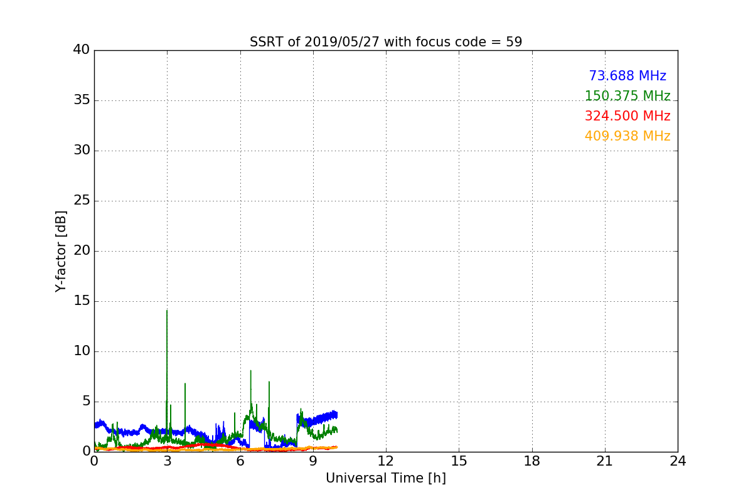This screenshot has height=502, width=753.
Task: Click the y-axis tick label 20
Action: (x=82, y=251)
